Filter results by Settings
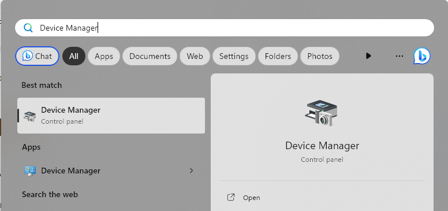Image resolution: width=448 pixels, height=211 pixels. 234,56
